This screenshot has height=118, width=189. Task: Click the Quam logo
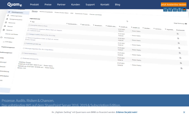click(14, 5)
